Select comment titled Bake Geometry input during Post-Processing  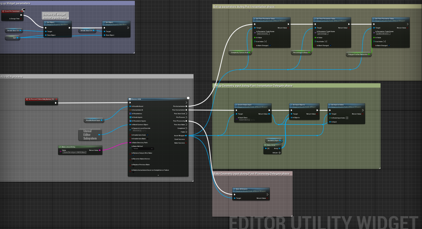point(251,174)
